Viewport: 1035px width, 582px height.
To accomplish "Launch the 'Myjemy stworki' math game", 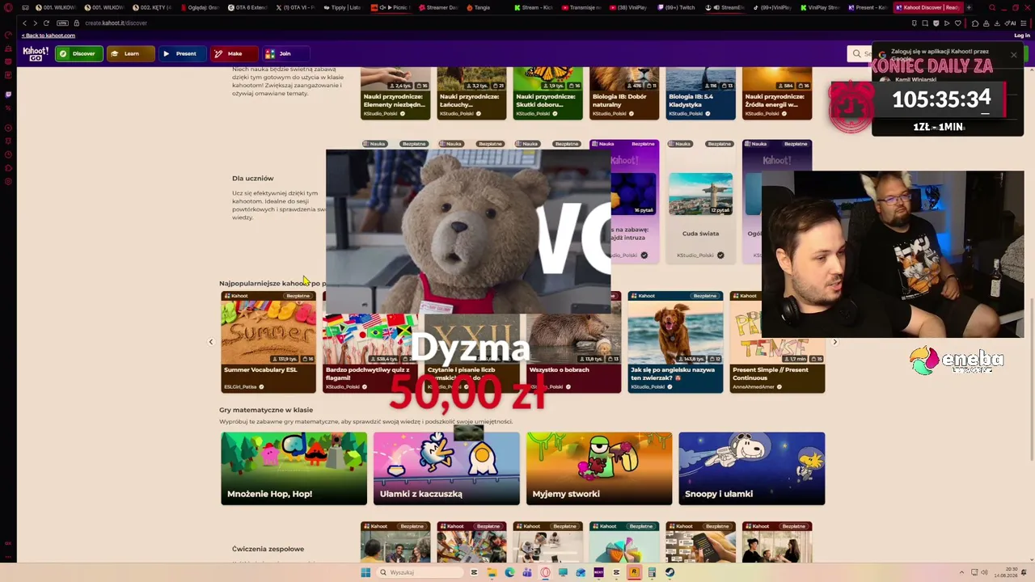I will pyautogui.click(x=599, y=469).
